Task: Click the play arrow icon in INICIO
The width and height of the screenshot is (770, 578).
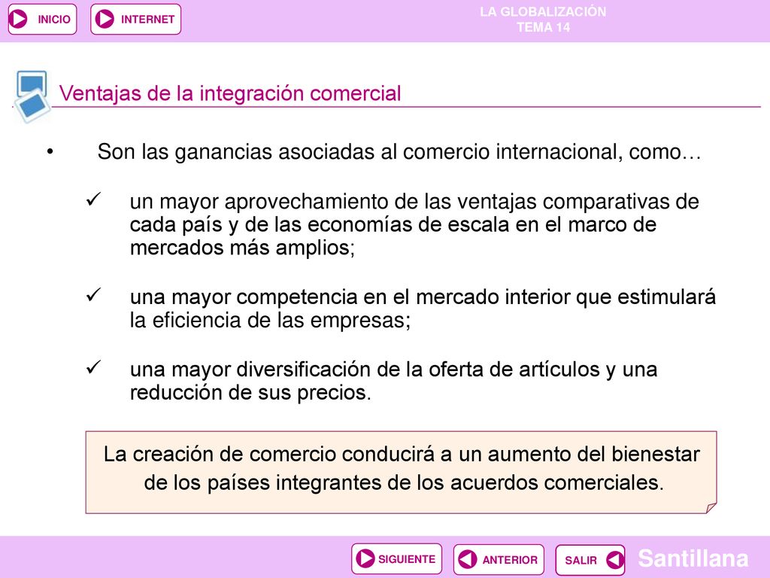Action: pos(19,19)
